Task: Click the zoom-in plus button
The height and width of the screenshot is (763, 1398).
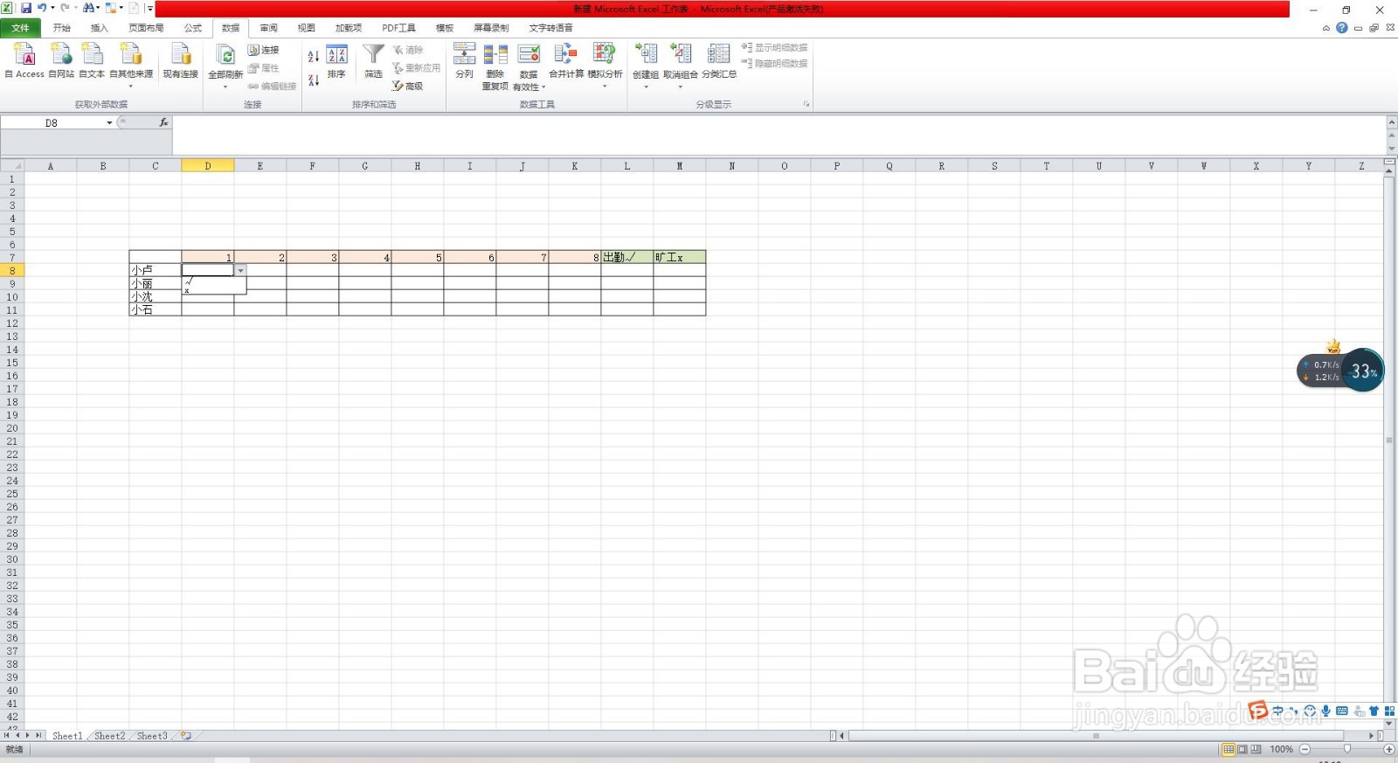Action: tap(1388, 749)
